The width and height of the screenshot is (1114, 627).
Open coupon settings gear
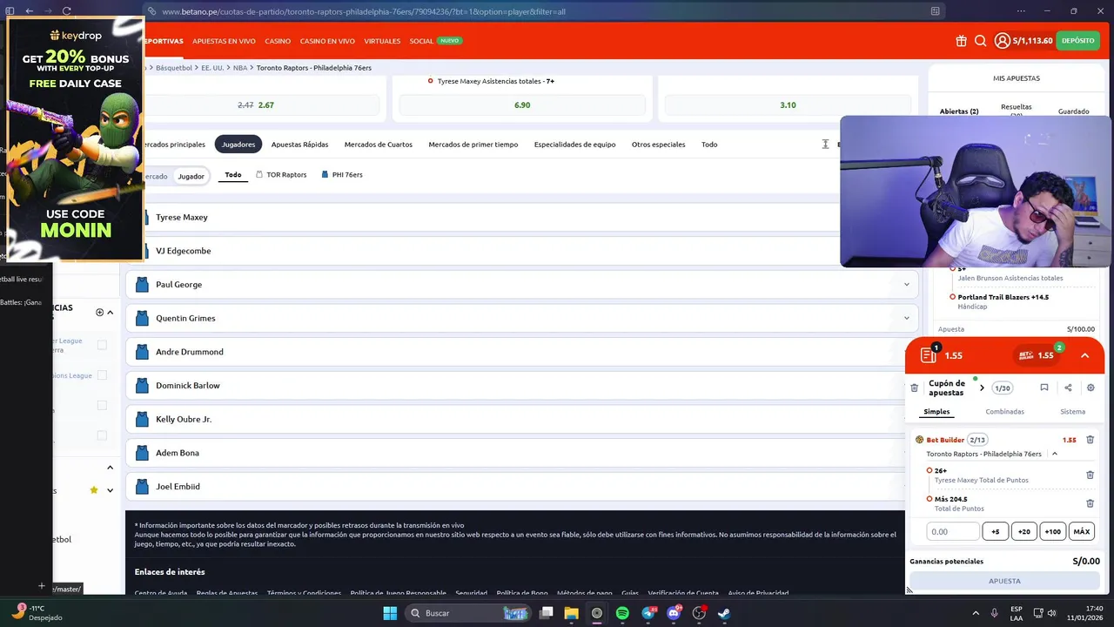coord(1091,388)
